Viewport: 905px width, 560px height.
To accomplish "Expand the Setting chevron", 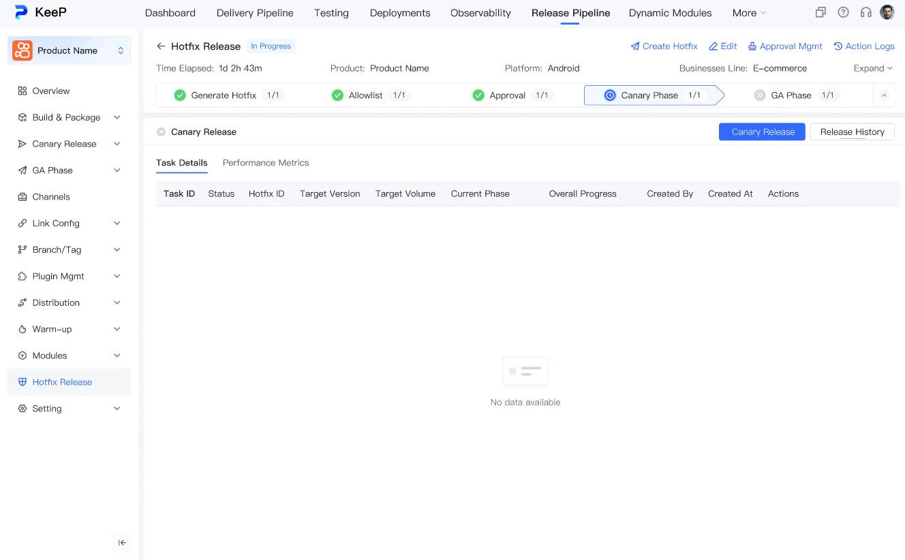I will coord(117,409).
